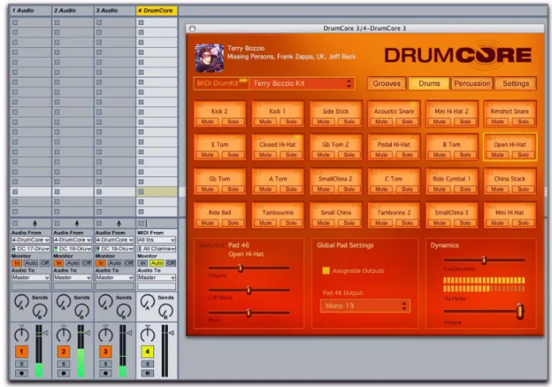Arm track 4 DrumCore for recording
The image size is (552, 387).
tap(147, 373)
